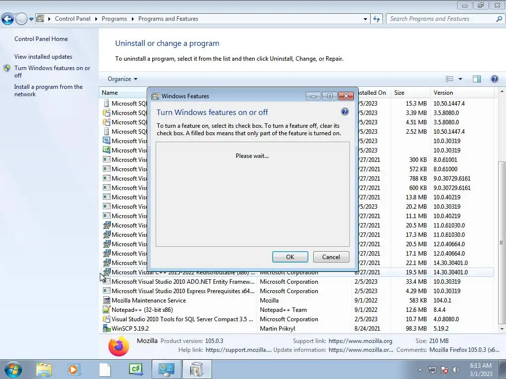The image size is (506, 379).
Task: Open blank document taskbar icon
Action: [105, 370]
